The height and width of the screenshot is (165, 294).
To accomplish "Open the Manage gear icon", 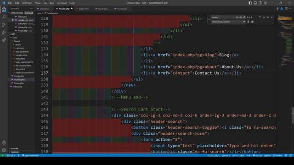I will click(4, 150).
